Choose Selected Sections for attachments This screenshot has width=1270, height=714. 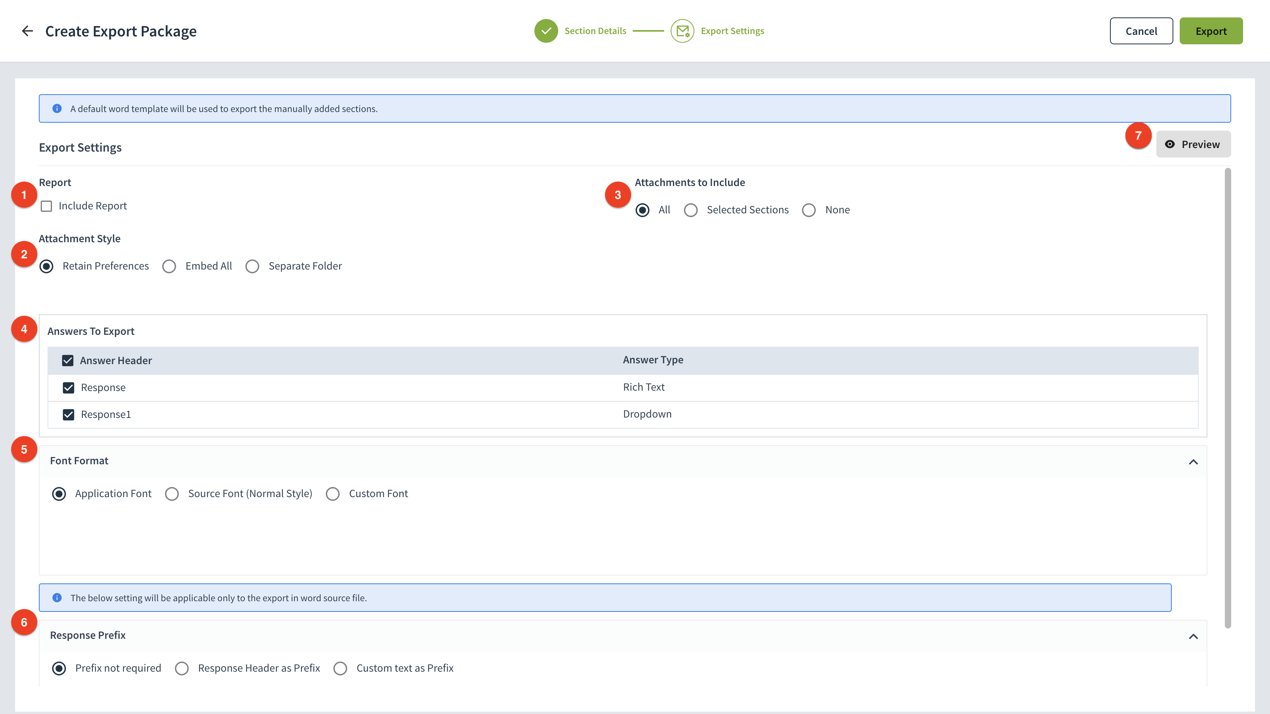pyautogui.click(x=691, y=210)
